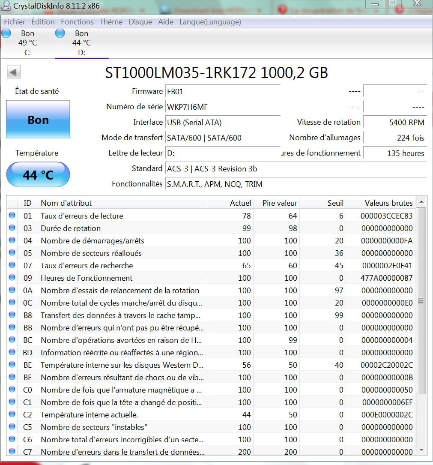Click status dot for attribute BD

click(12, 352)
